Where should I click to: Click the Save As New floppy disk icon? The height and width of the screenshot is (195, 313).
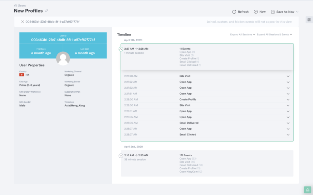pyautogui.click(x=273, y=12)
